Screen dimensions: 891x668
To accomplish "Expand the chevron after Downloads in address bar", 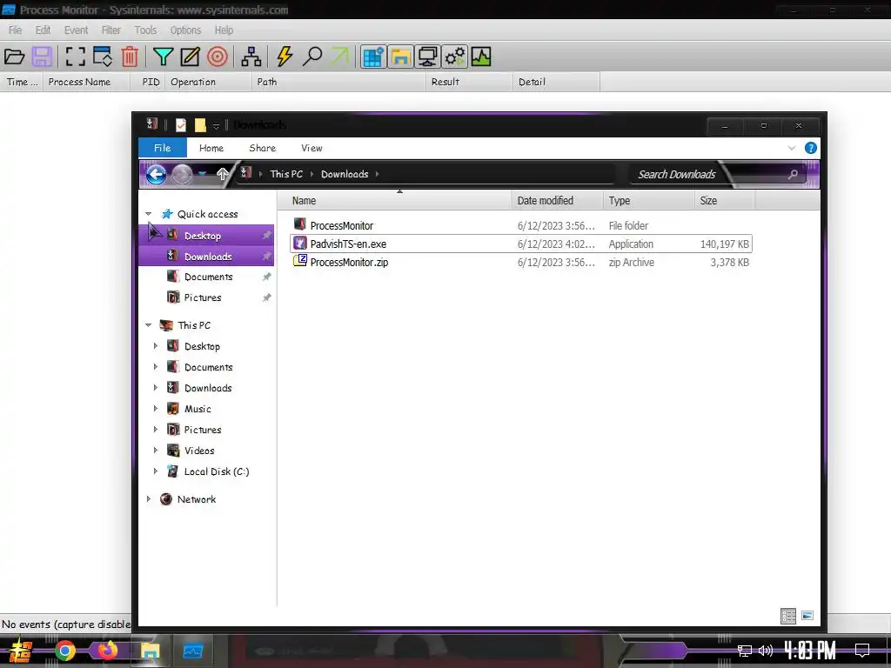I will 378,174.
